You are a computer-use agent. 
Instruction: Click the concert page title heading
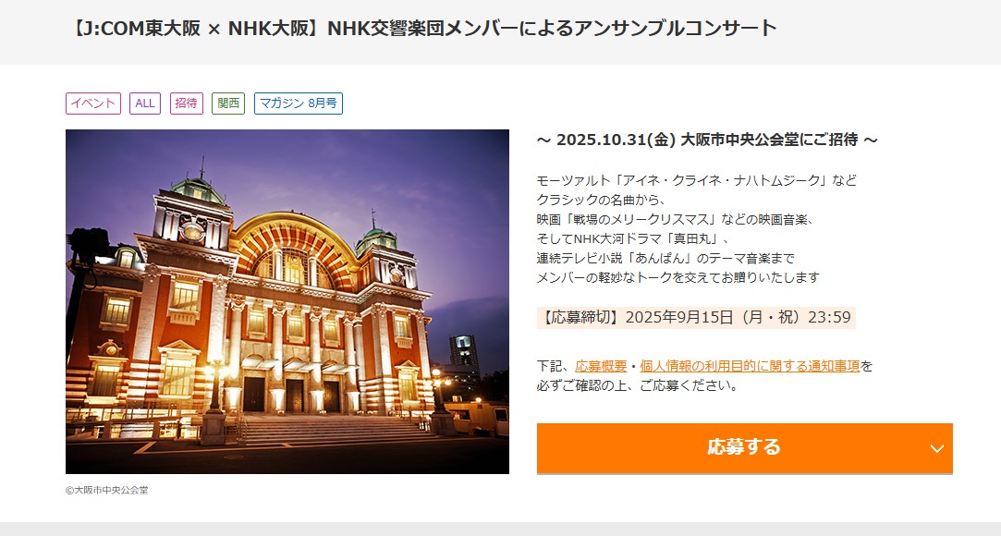422,29
